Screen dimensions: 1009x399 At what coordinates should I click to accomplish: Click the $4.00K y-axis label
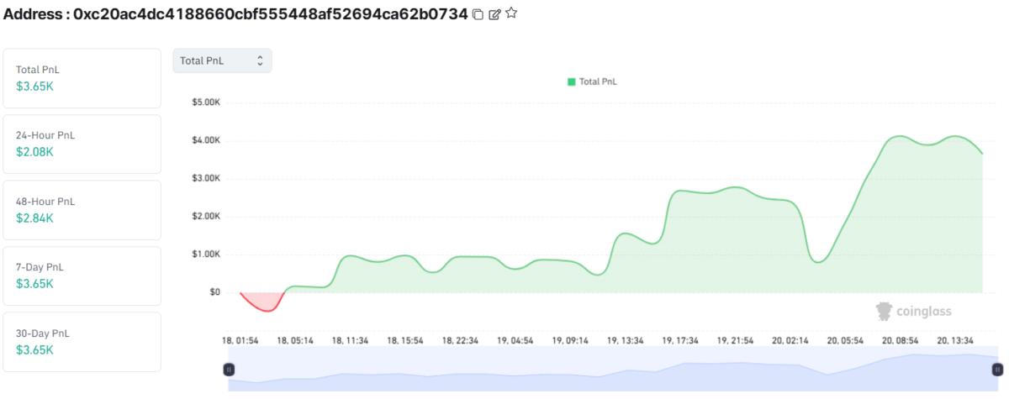pyautogui.click(x=206, y=140)
